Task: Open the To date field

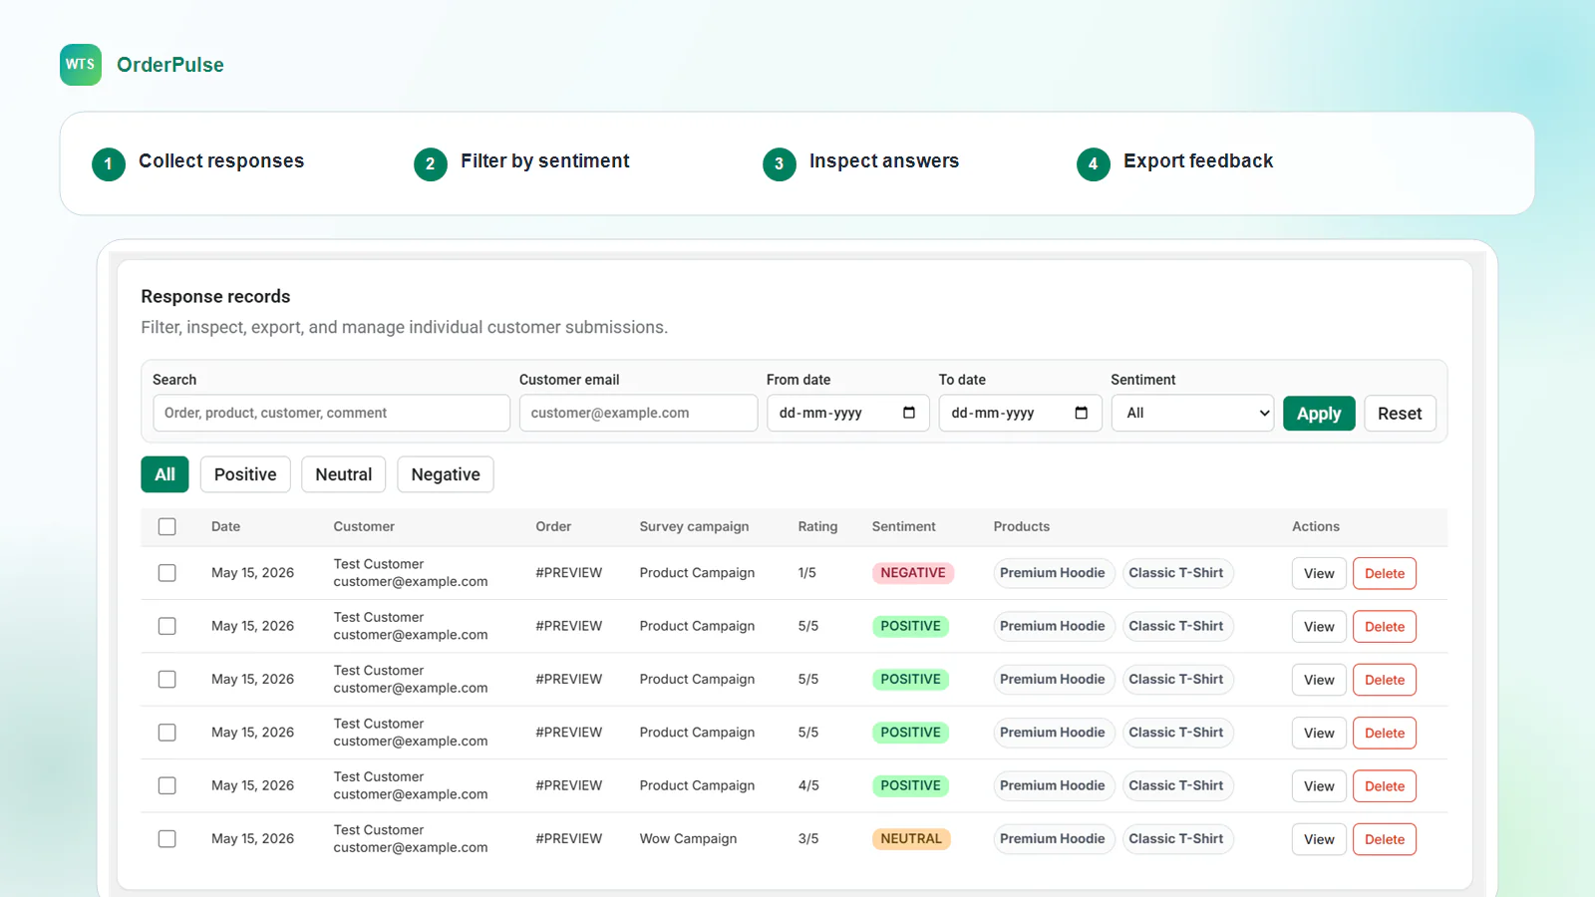Action: [1021, 413]
